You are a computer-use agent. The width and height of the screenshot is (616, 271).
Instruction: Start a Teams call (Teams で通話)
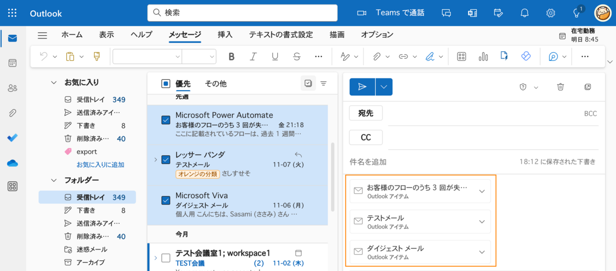(x=391, y=13)
